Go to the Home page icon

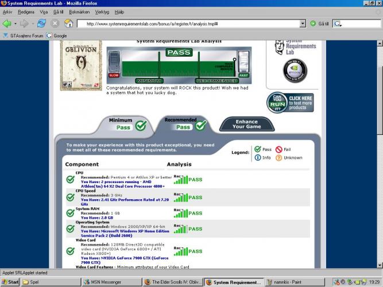coord(69,24)
